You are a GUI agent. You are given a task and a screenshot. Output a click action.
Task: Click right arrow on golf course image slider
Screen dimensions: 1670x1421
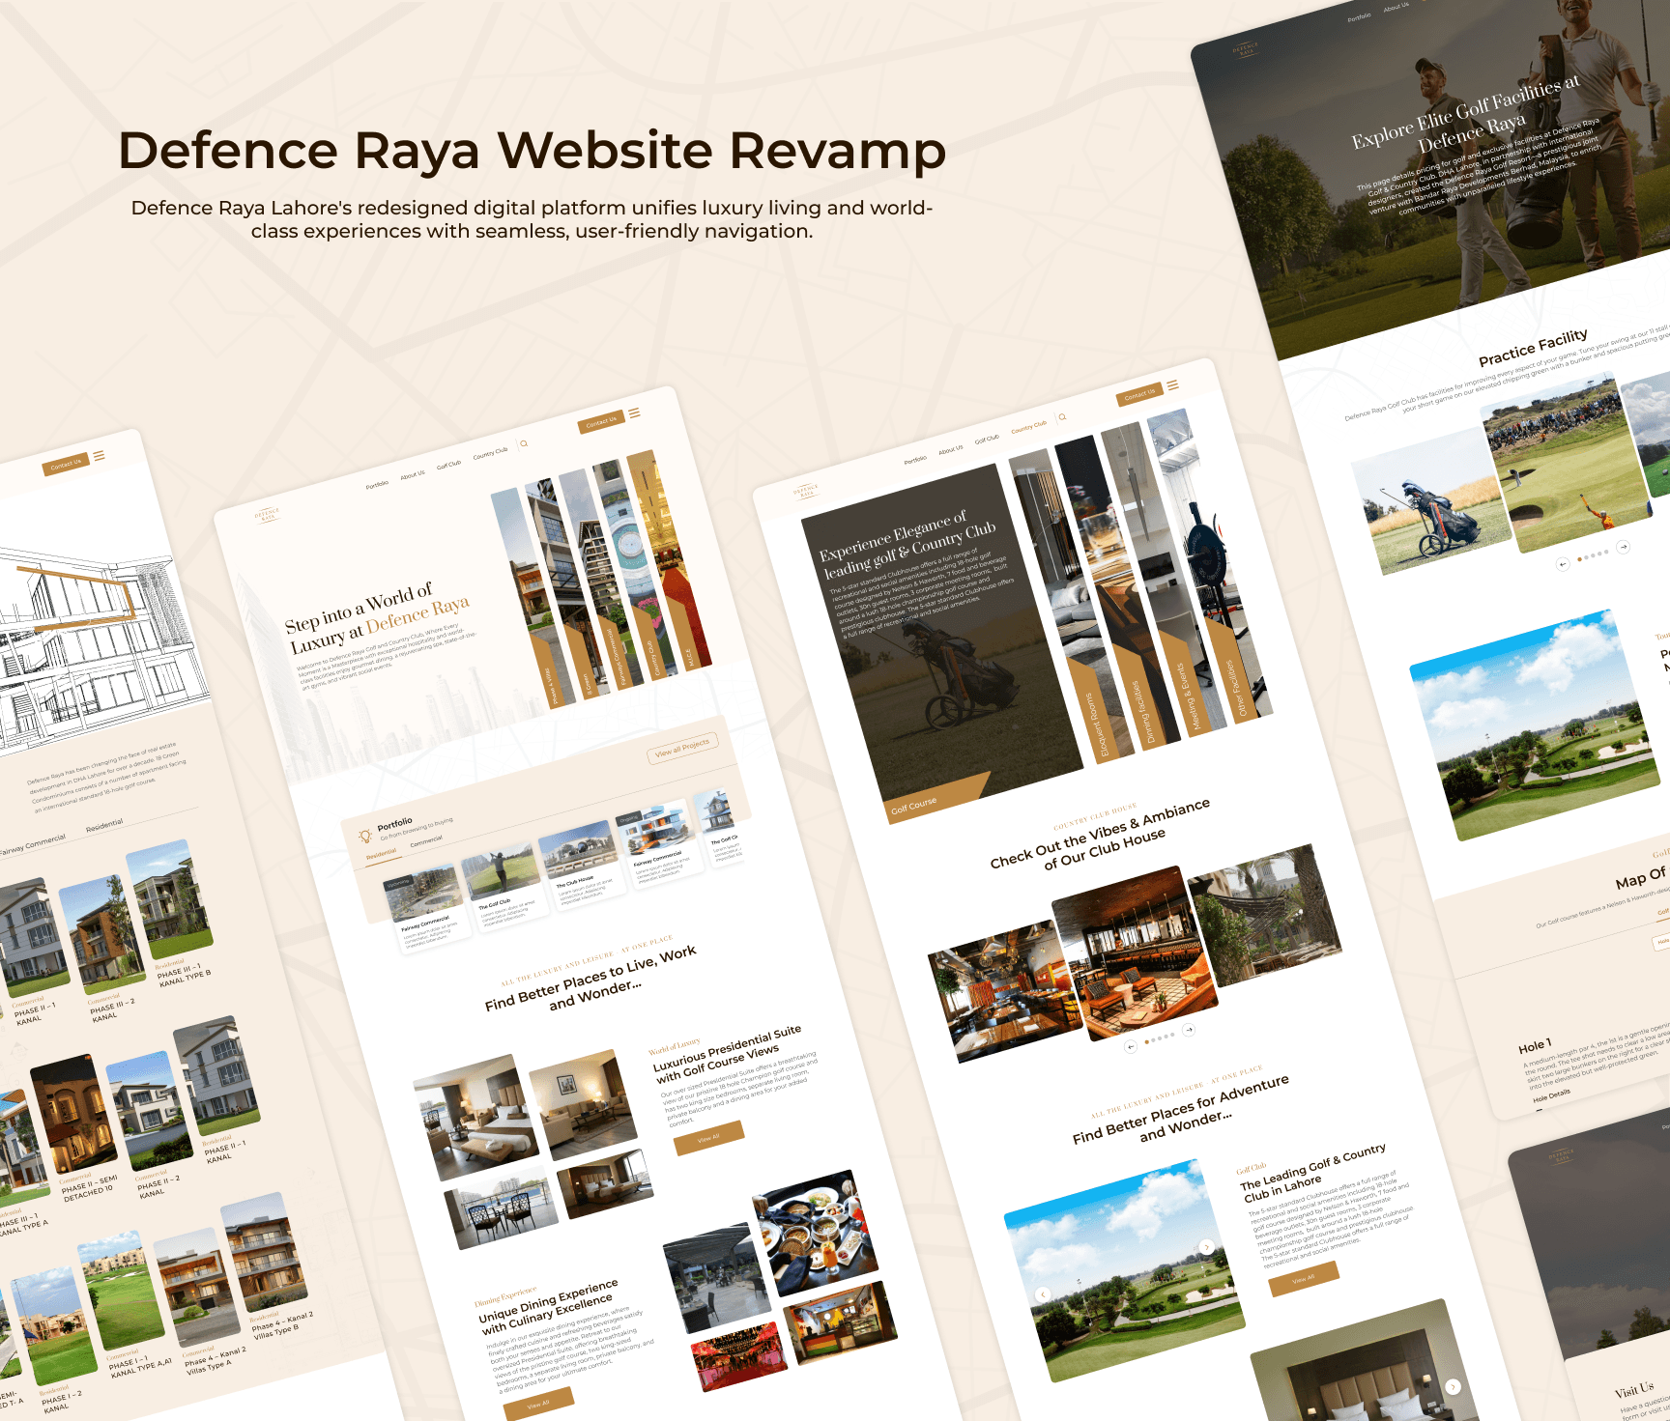1207,1247
